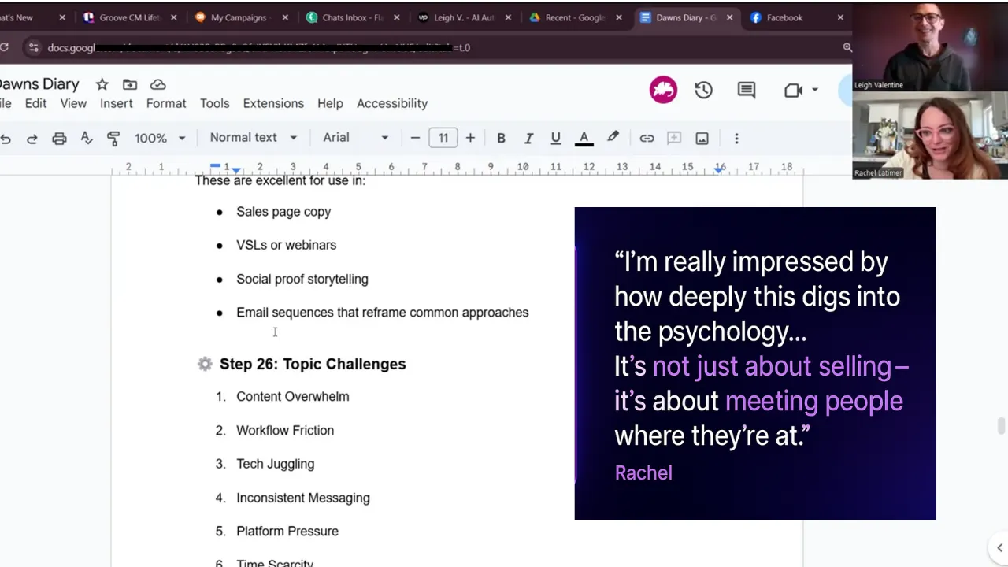
Task: Run spelling and grammar check
Action: click(x=87, y=139)
